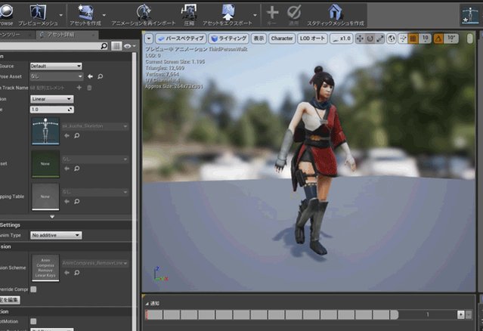
Task: Click the Edit Settings (定を編集) button
Action: tap(10, 299)
